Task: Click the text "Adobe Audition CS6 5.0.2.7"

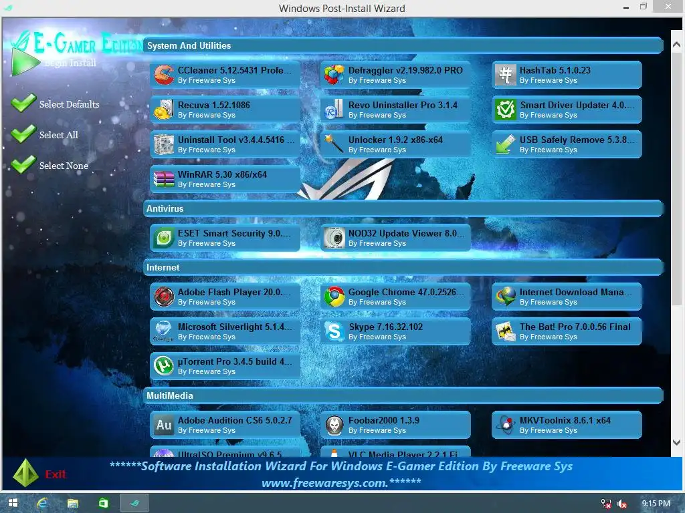Action: coord(235,421)
